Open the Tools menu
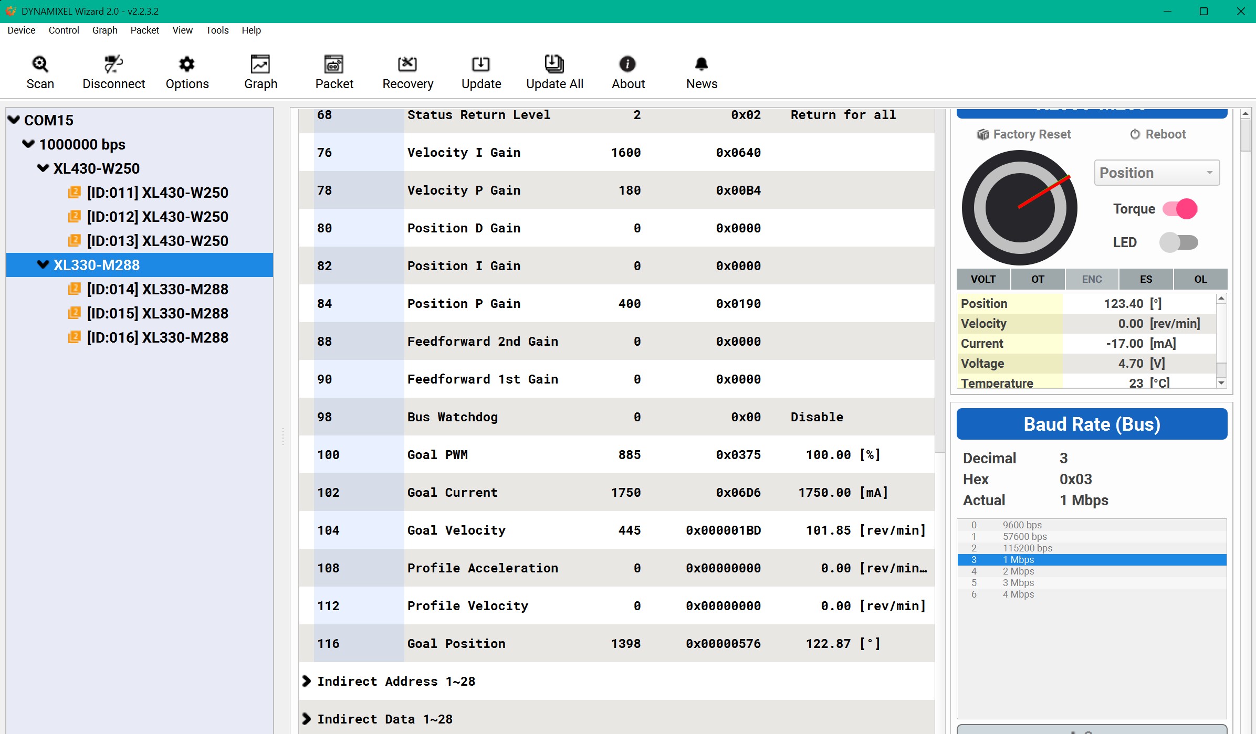 click(x=217, y=30)
